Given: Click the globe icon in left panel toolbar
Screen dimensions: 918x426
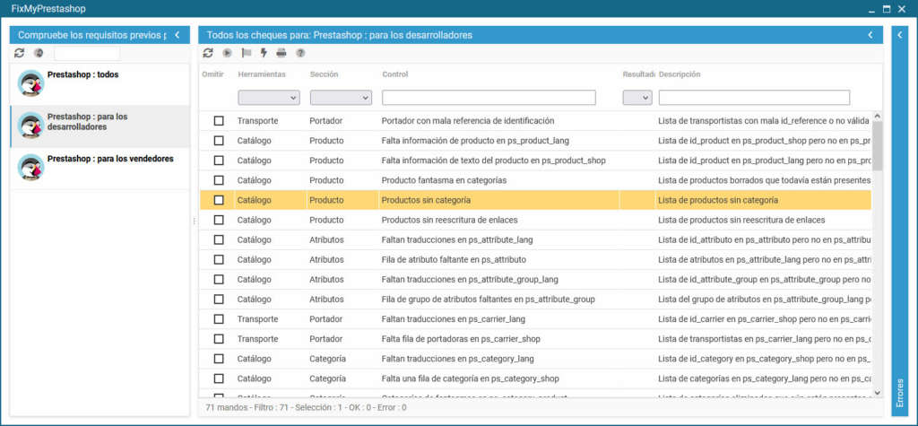Looking at the screenshot, I should [x=39, y=53].
